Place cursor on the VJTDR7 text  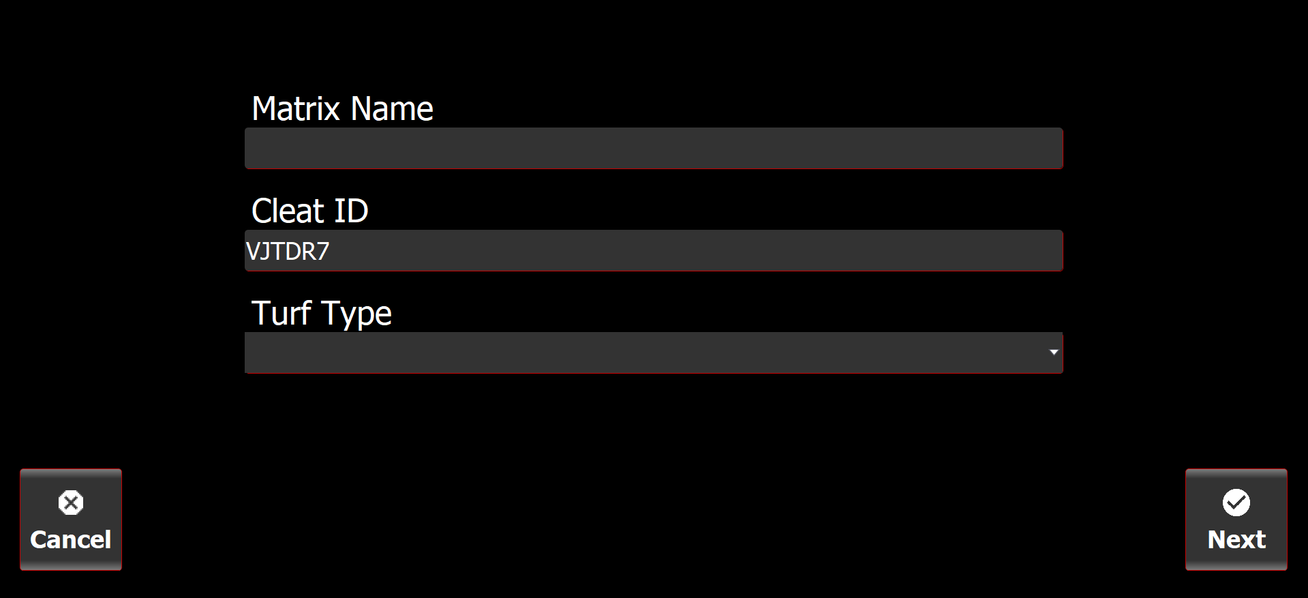click(x=288, y=252)
